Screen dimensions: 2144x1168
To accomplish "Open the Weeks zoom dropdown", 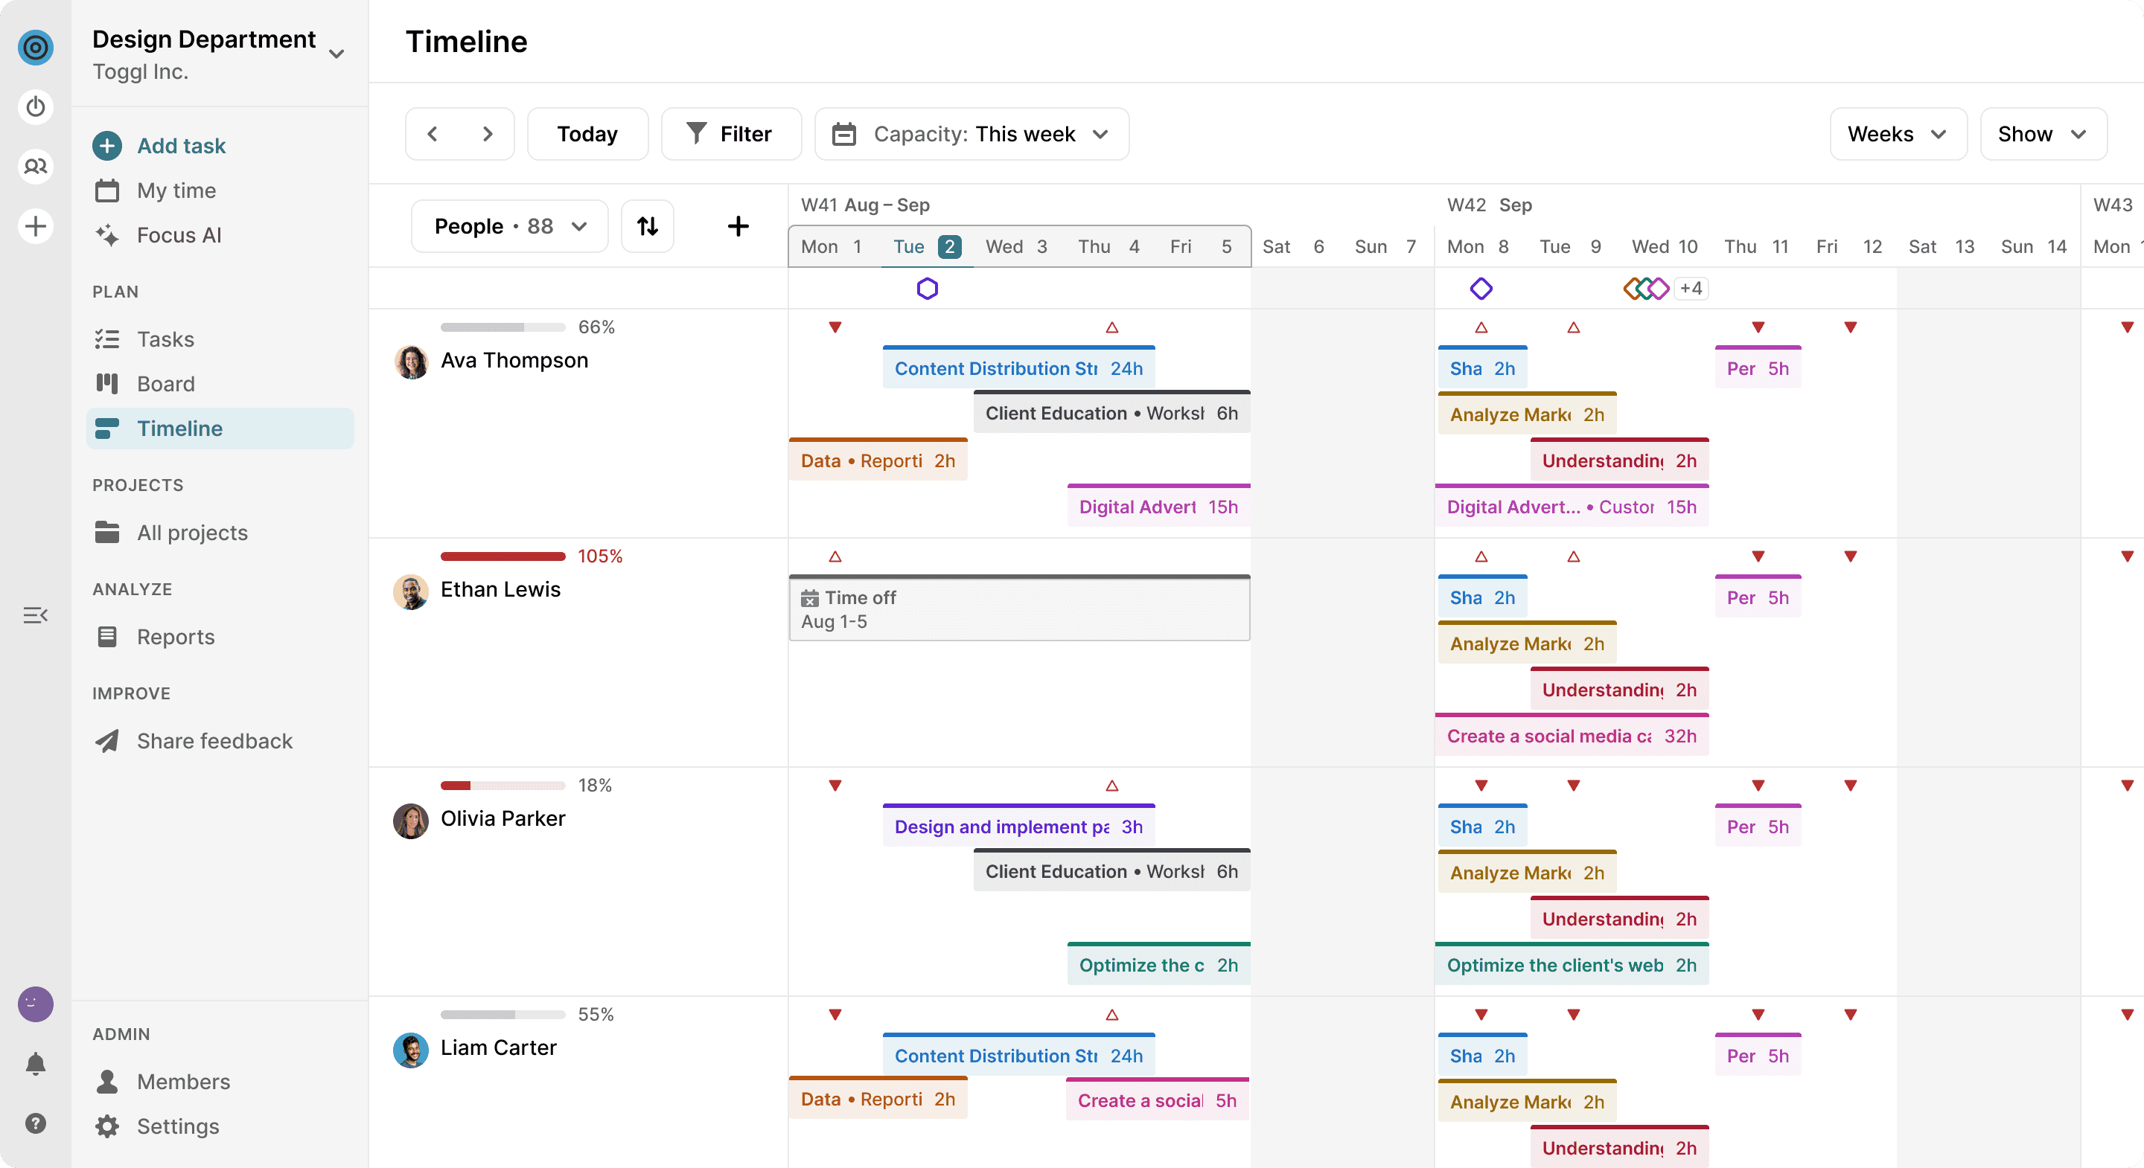I will pos(1898,134).
